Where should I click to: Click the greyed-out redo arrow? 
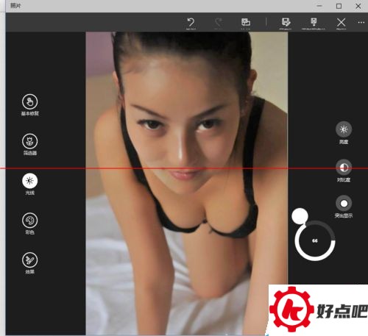[x=218, y=22]
